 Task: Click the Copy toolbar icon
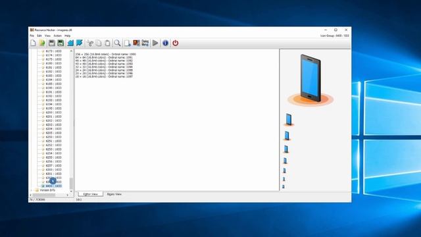99,43
